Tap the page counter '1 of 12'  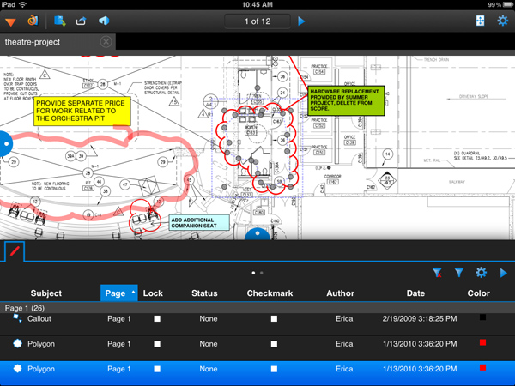pos(257,21)
